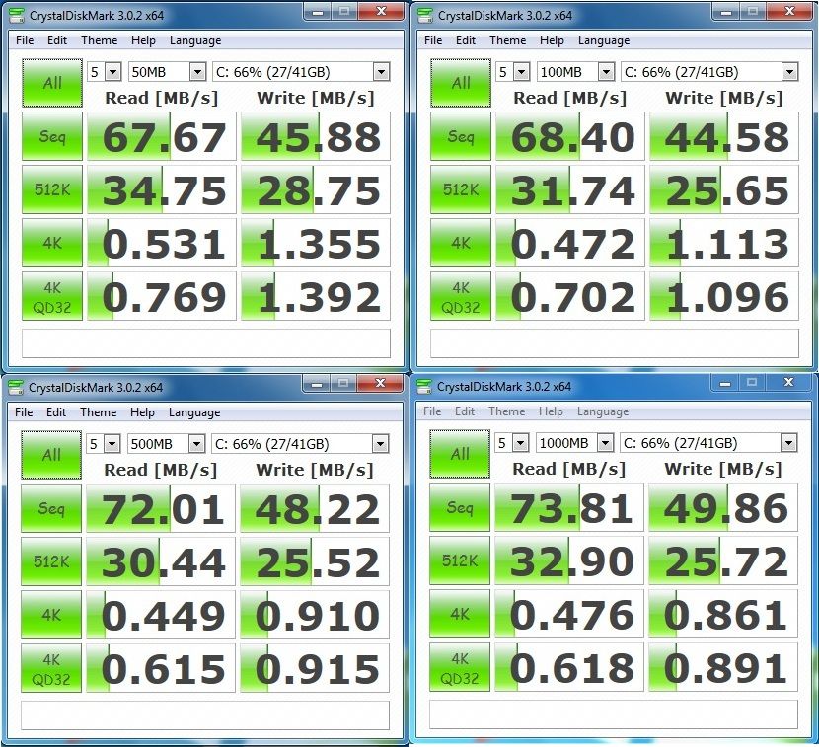Select the 0.891 write result
The image size is (819, 747).
pos(723,667)
